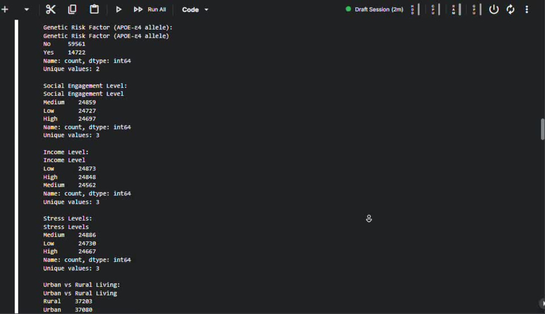Select the "No 59561" output line
The image size is (545, 314).
tap(64, 44)
